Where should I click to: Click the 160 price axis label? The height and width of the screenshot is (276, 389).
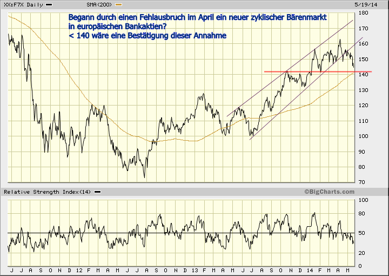pyautogui.click(x=364, y=44)
